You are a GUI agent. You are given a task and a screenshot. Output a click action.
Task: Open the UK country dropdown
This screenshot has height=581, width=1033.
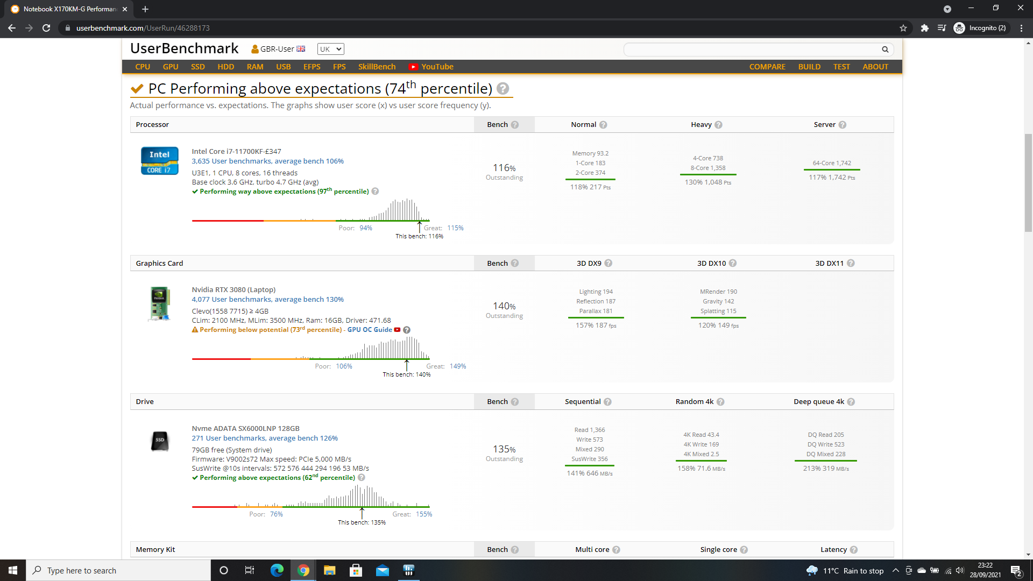(x=330, y=49)
